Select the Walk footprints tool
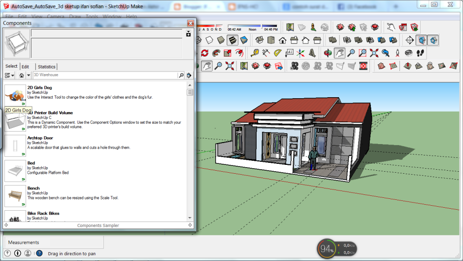The width and height of the screenshot is (463, 261). click(x=420, y=53)
